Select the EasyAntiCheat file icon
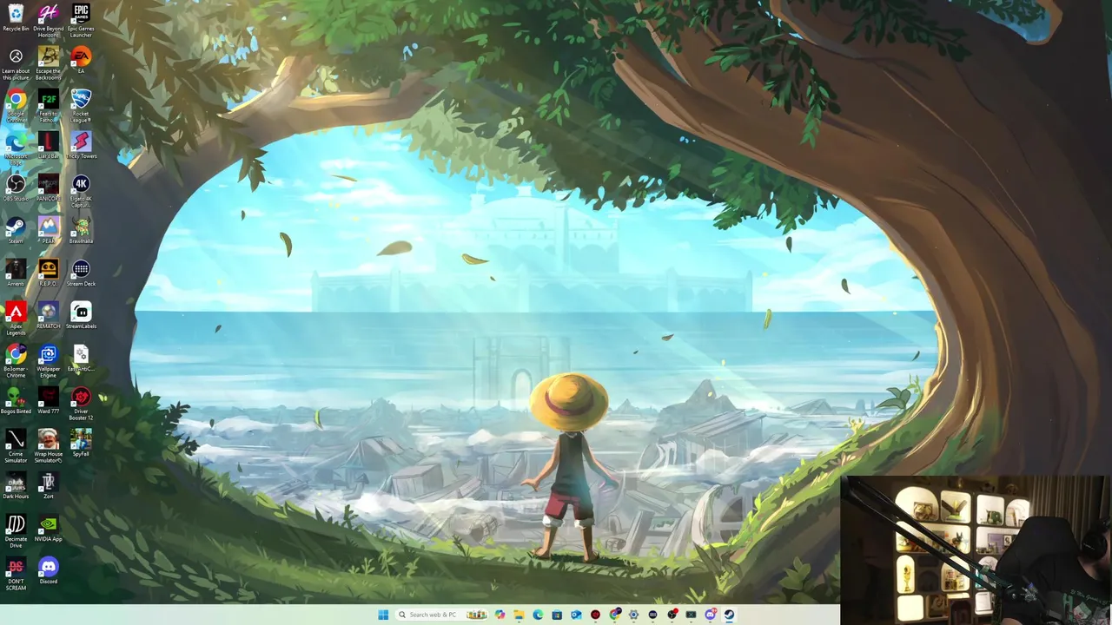 [81, 358]
